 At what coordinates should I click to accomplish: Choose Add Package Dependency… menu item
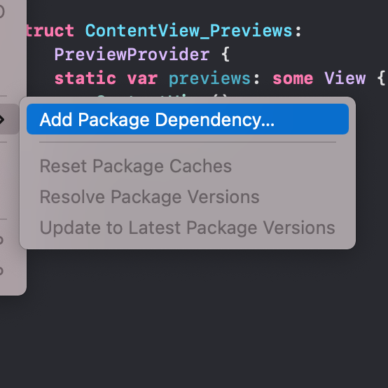click(188, 119)
